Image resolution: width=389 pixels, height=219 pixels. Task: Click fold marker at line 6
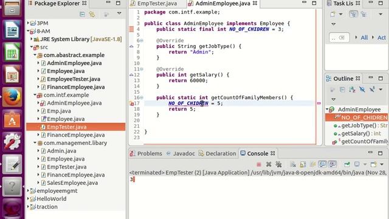(x=142, y=41)
